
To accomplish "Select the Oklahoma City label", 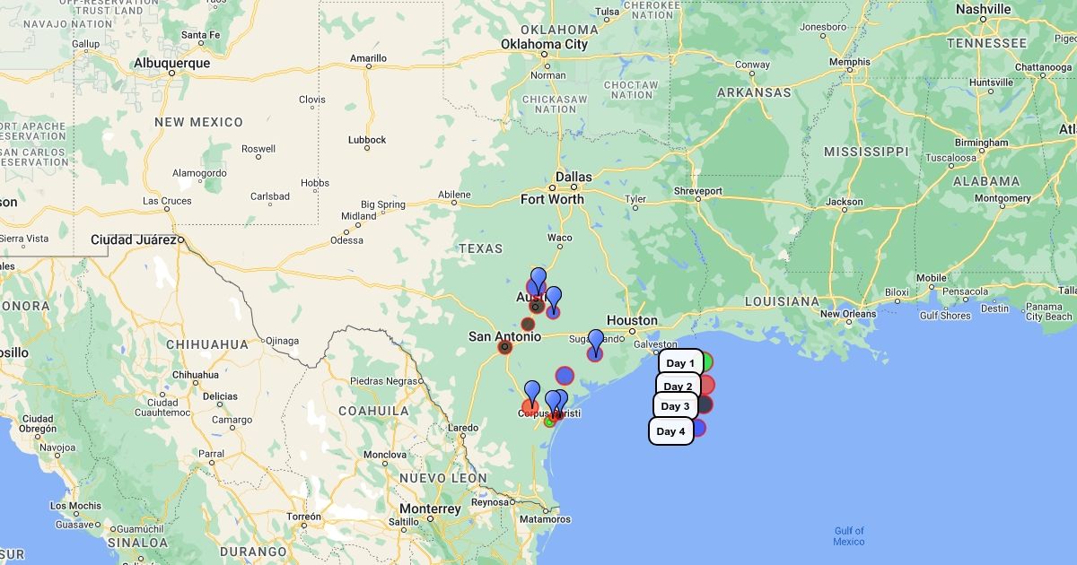I will (x=544, y=44).
